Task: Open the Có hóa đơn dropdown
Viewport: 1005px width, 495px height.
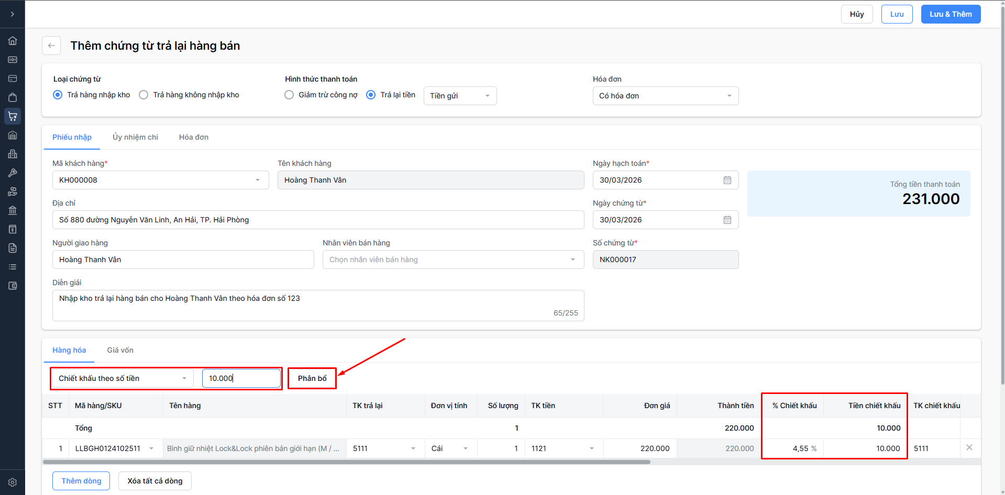Action: (x=665, y=96)
